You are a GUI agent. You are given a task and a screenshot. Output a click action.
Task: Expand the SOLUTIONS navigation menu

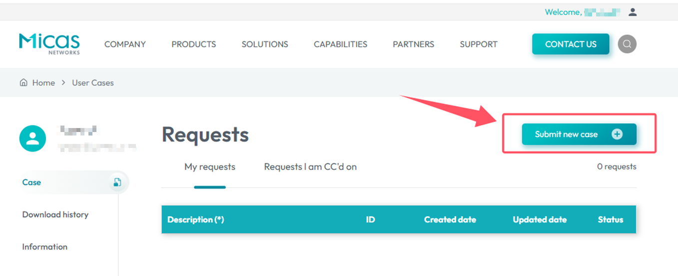click(265, 44)
